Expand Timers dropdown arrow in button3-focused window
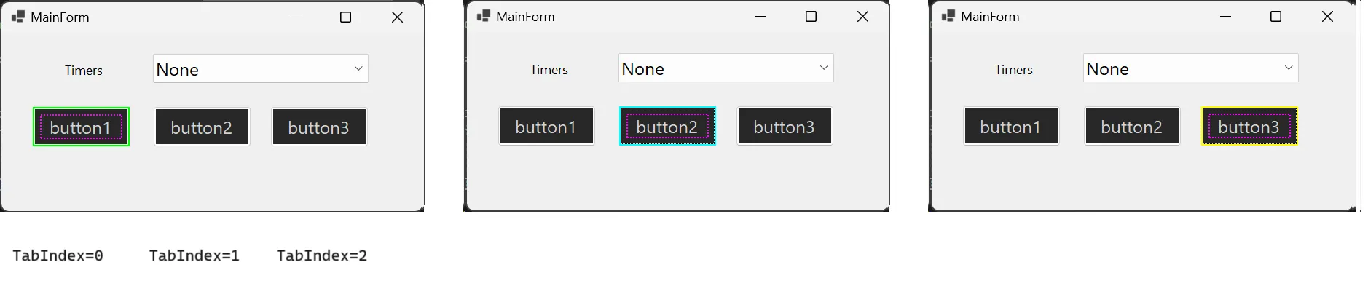 (x=1289, y=68)
